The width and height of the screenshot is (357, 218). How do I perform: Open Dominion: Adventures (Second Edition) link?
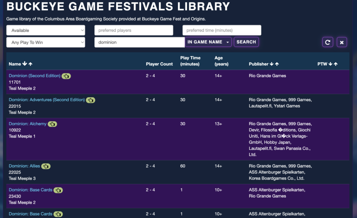click(x=47, y=100)
